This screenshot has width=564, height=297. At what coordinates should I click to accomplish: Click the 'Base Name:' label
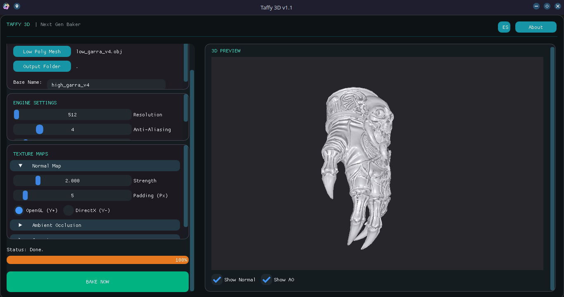pos(28,82)
